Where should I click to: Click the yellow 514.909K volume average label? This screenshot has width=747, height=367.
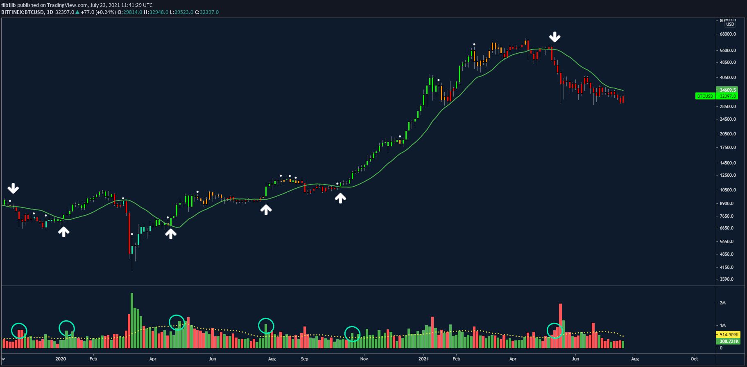click(728, 335)
